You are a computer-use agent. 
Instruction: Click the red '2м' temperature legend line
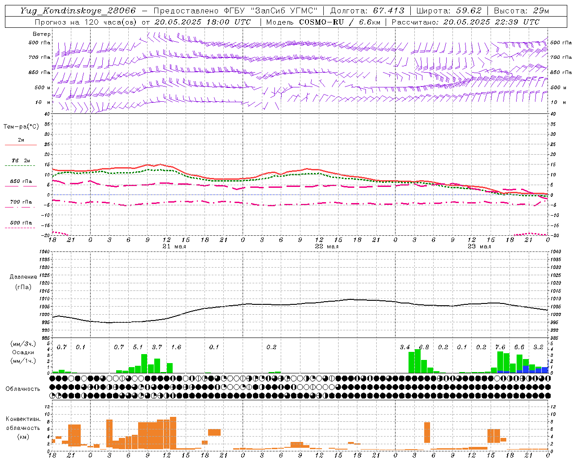21,145
